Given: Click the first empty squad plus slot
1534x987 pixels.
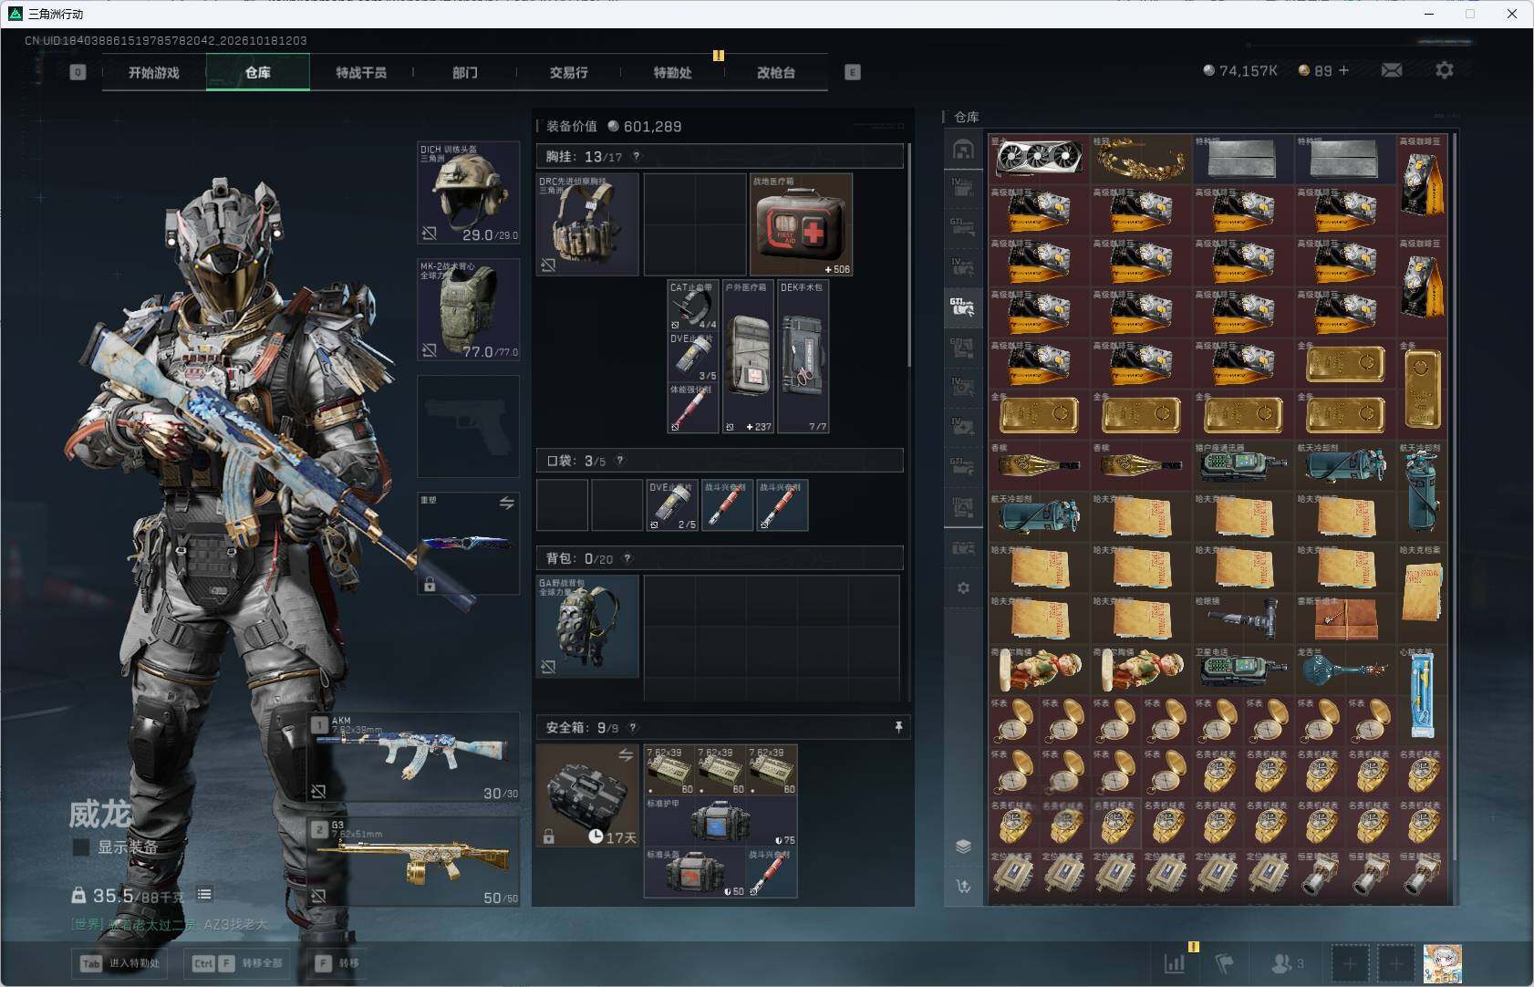Looking at the screenshot, I should 1351,963.
